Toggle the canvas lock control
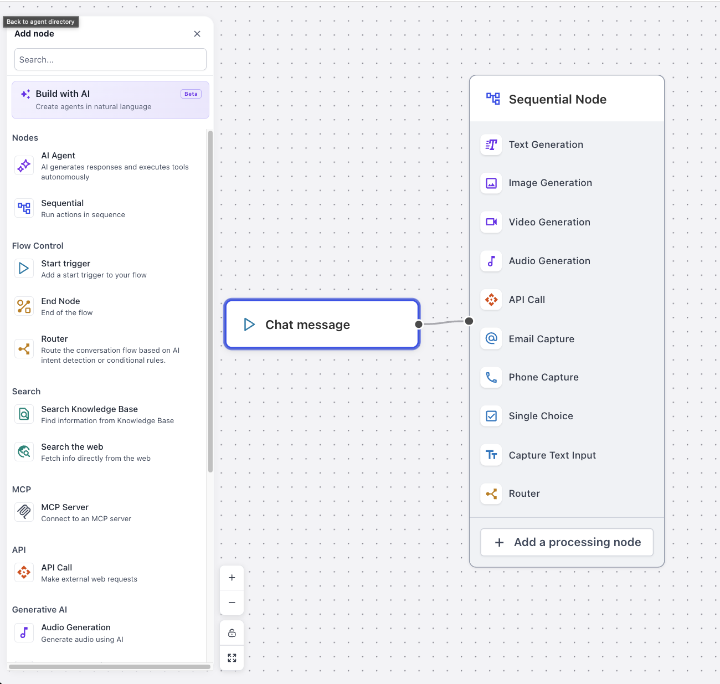 pos(232,633)
